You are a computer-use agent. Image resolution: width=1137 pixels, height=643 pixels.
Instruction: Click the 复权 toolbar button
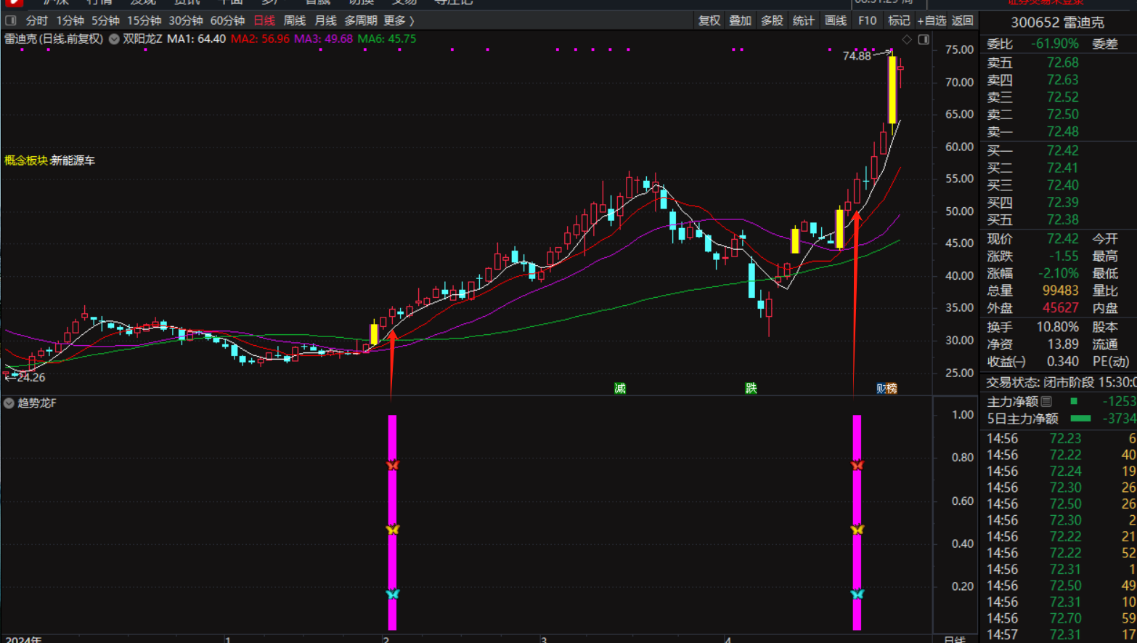click(709, 20)
